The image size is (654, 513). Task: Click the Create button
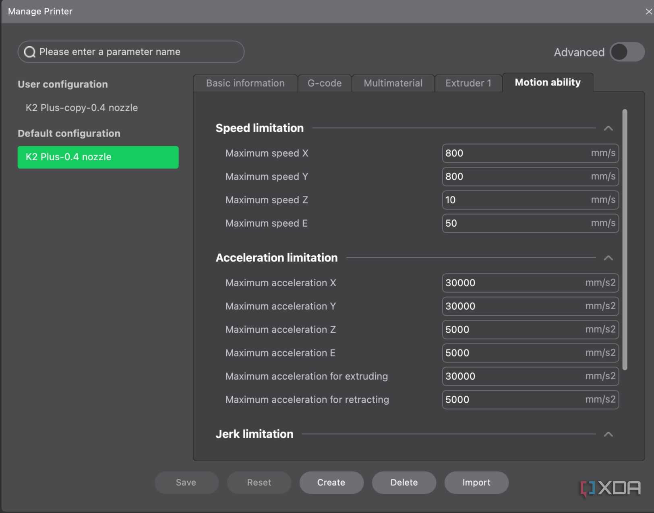[x=331, y=482]
